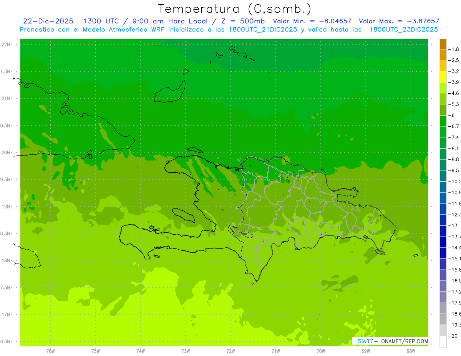Click the '-9.5' colorbar value label
Image resolution: width=461 pixels, height=356 pixels.
454,171
